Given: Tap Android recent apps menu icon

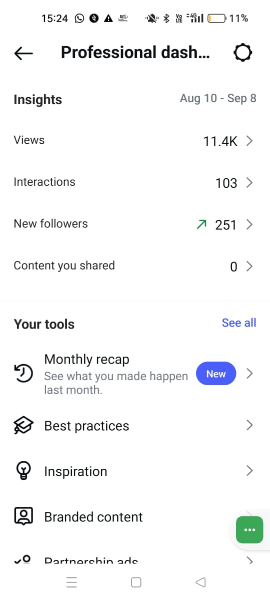Looking at the screenshot, I should [71, 582].
